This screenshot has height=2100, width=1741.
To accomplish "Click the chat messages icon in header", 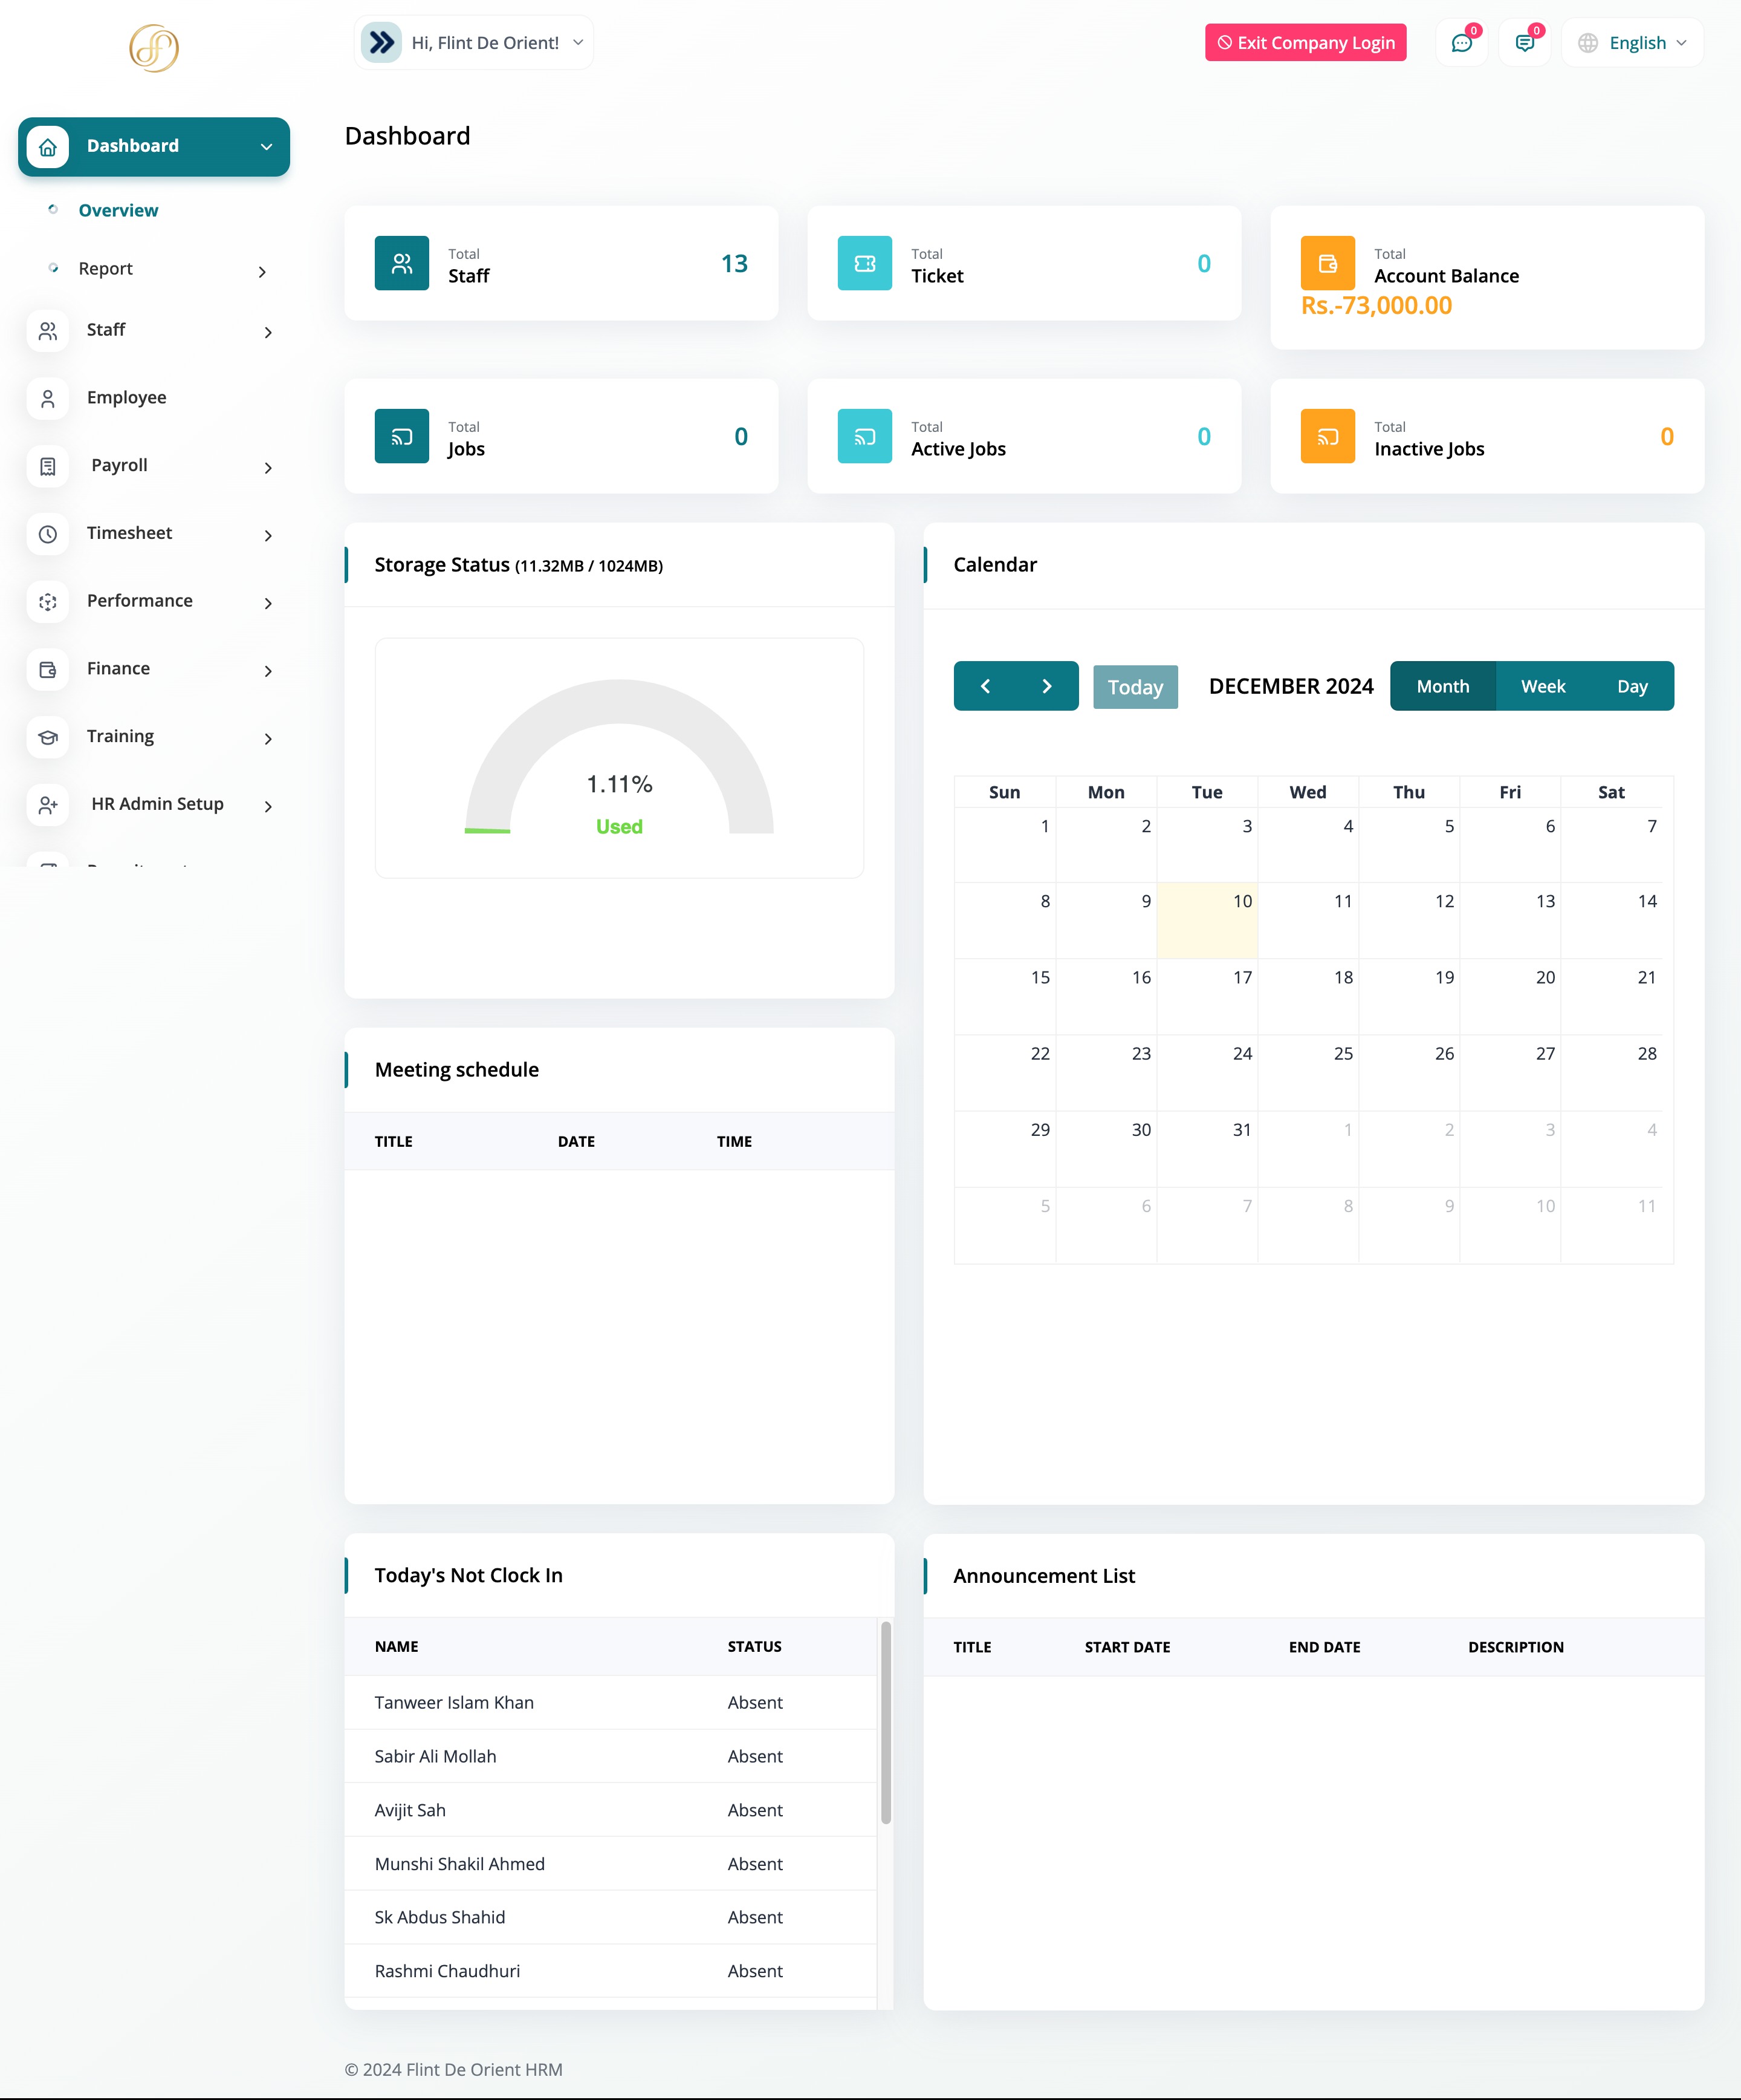I will [1461, 43].
